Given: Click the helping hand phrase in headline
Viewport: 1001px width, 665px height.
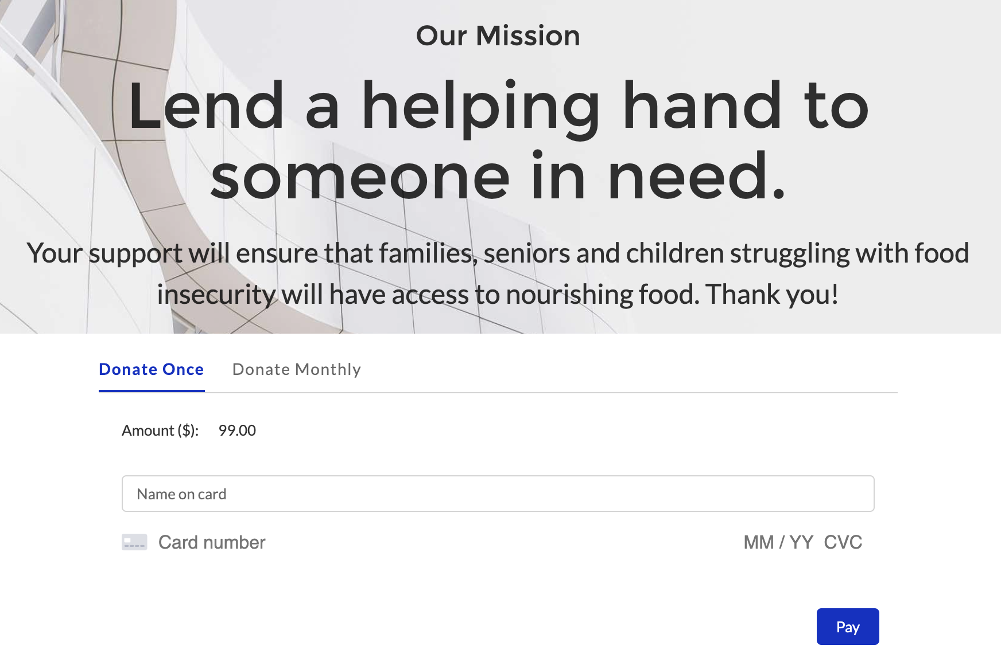Looking at the screenshot, I should pyautogui.click(x=572, y=109).
